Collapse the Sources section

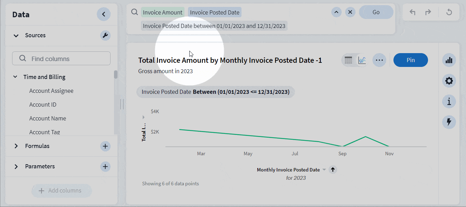point(16,36)
